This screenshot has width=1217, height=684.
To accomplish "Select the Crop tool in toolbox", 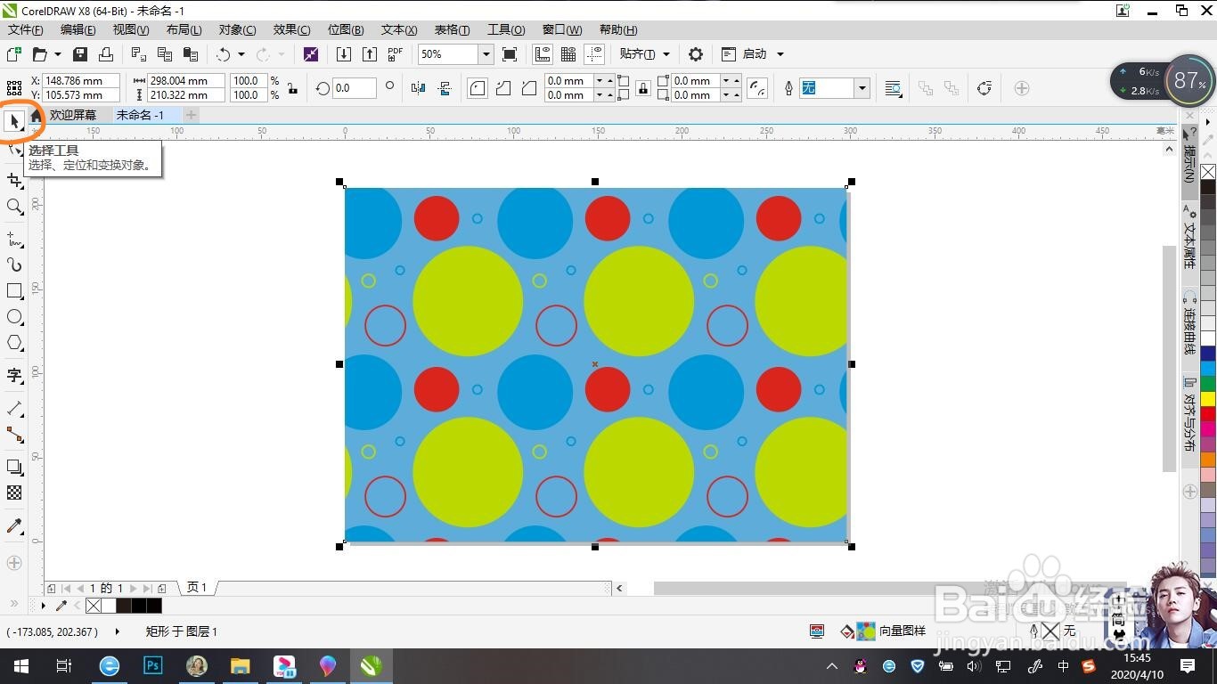I will pos(14,181).
